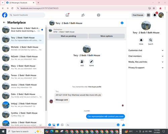Open Windows Start menu
Image resolution: width=168 pixels, height=134 pixels.
point(3,131)
